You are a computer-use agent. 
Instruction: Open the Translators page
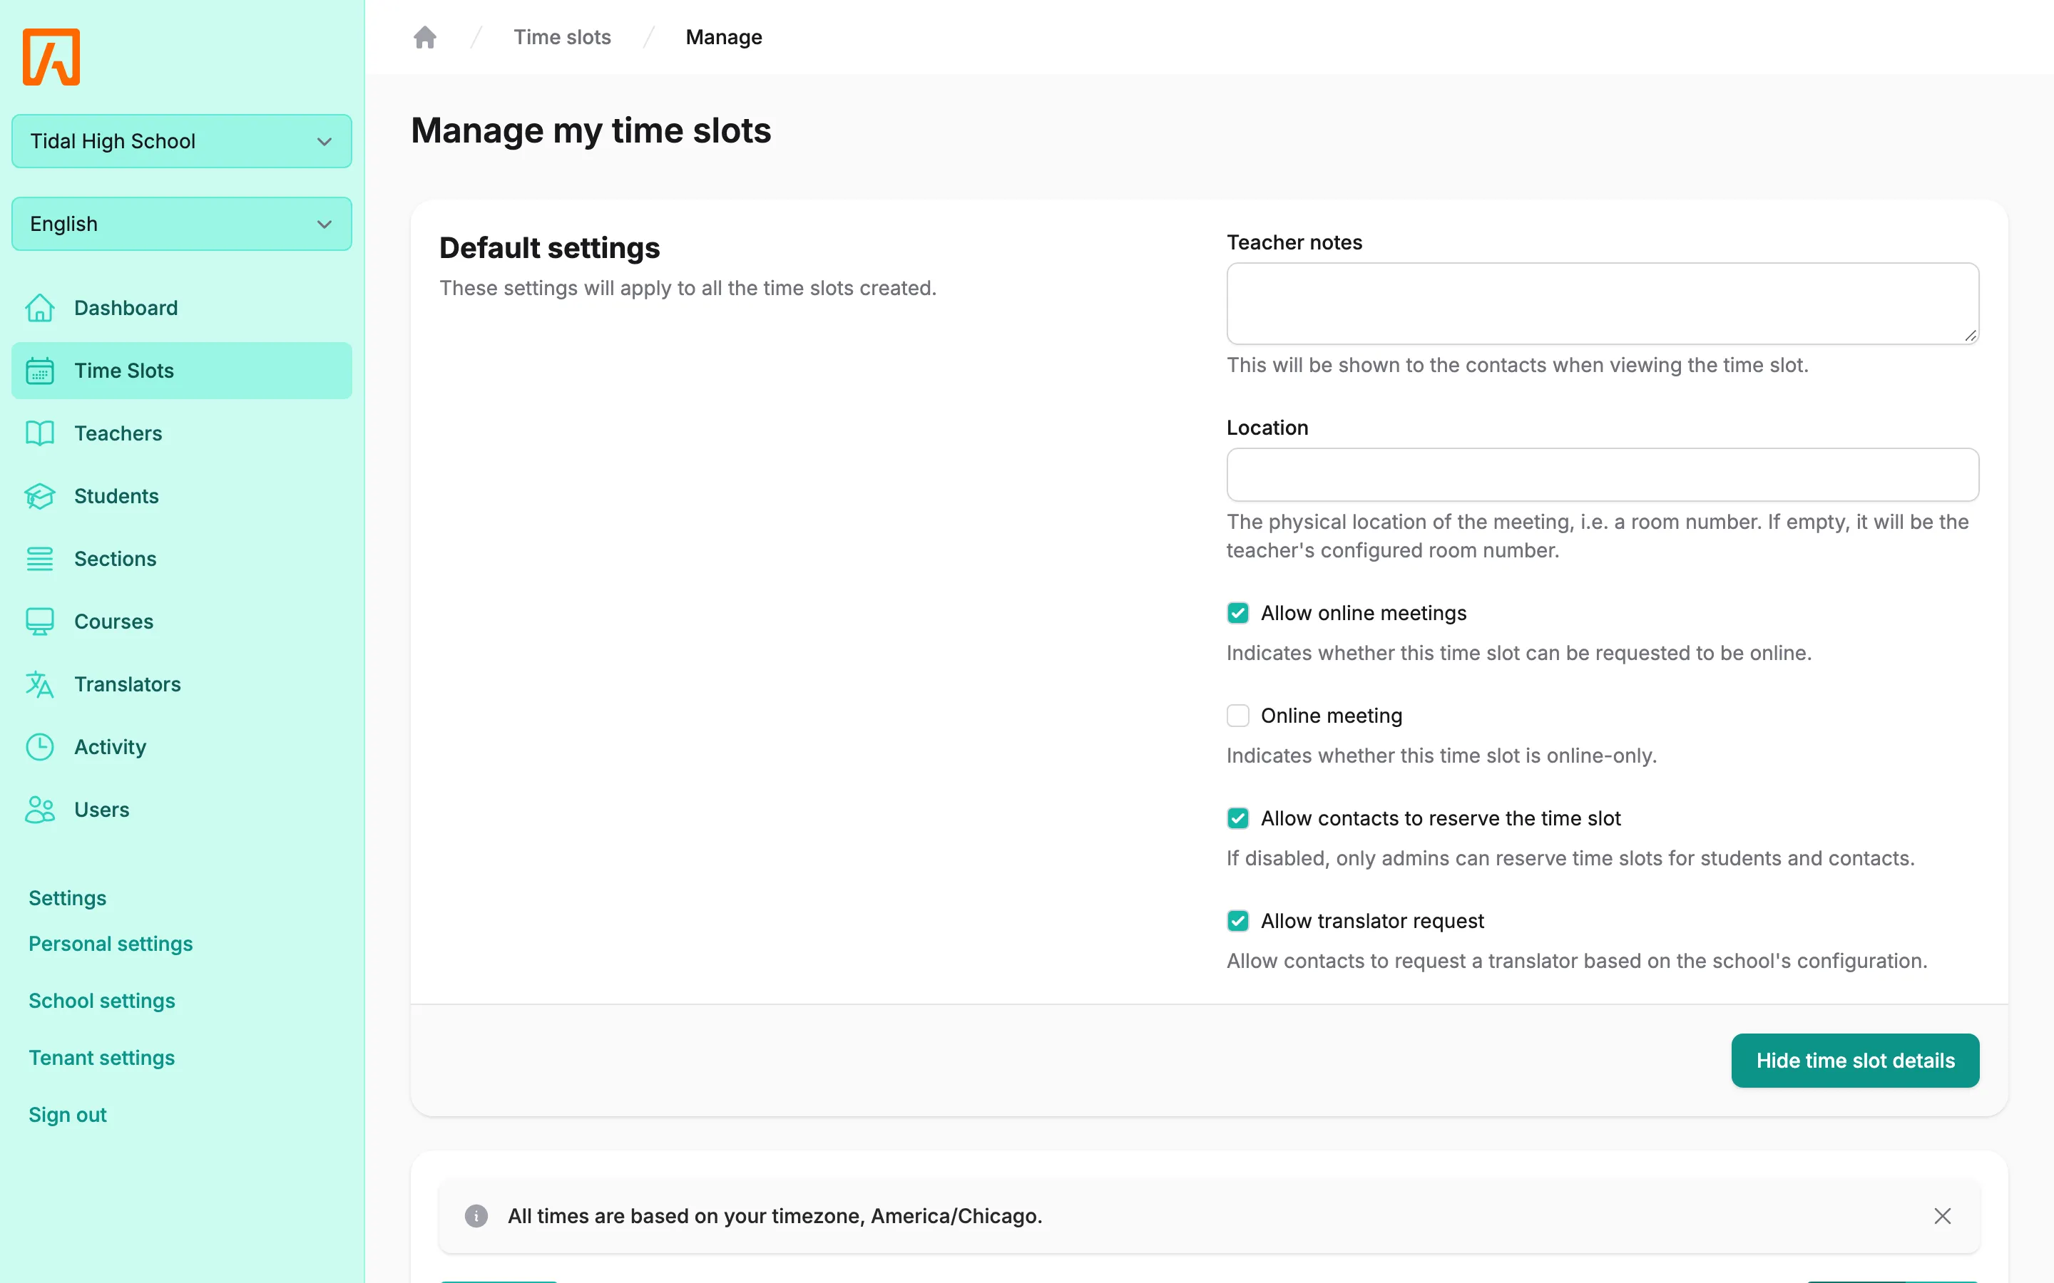click(182, 685)
